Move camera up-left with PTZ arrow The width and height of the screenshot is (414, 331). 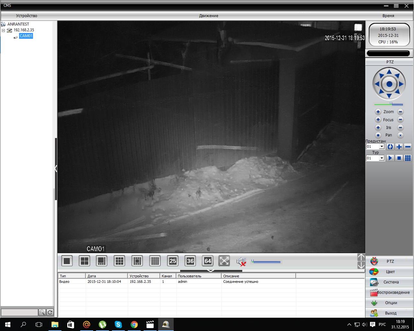tap(381, 76)
